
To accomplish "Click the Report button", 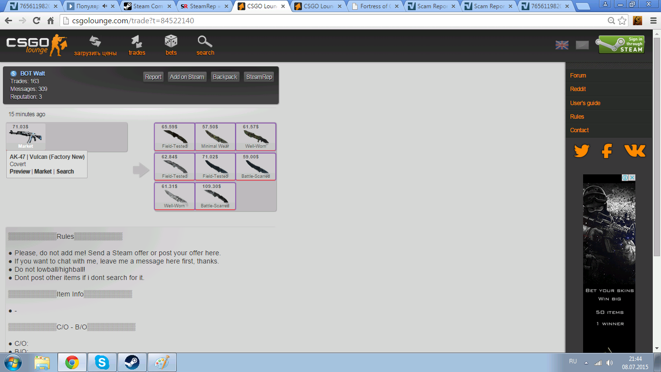I will 153,77.
